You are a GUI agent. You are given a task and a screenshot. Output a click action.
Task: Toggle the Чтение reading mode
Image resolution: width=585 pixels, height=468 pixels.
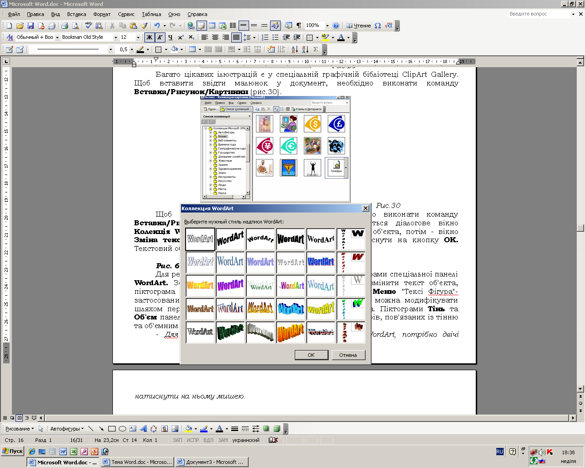coord(359,26)
